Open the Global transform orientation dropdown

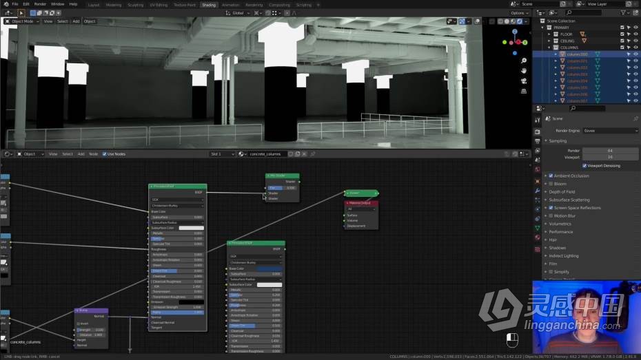[x=238, y=13]
